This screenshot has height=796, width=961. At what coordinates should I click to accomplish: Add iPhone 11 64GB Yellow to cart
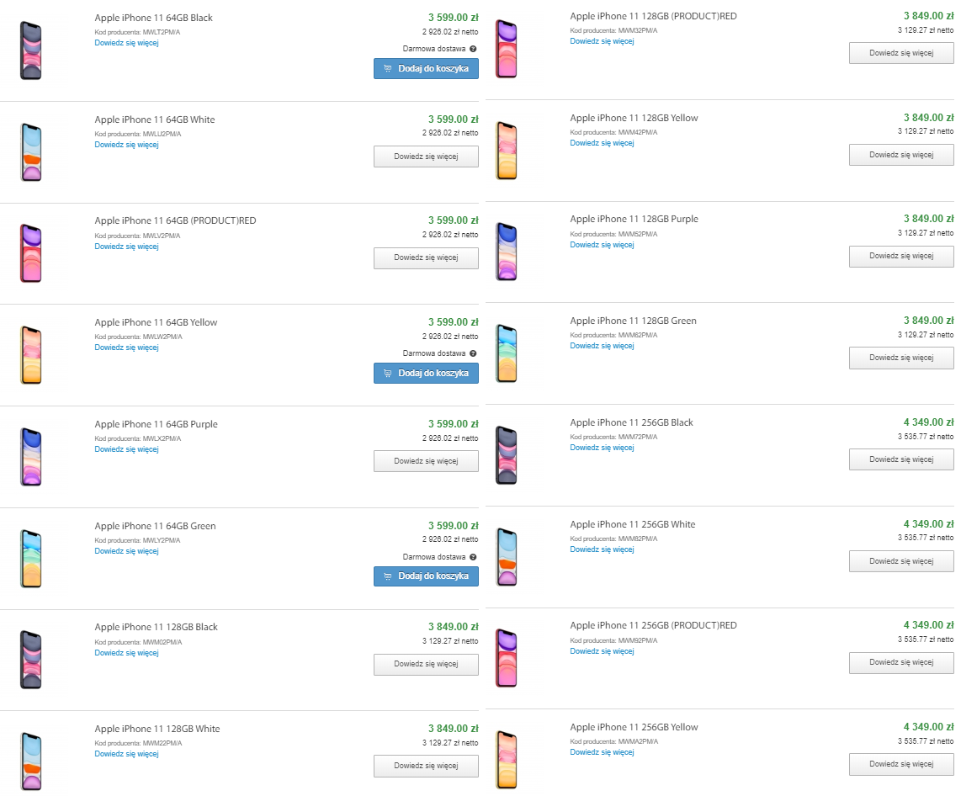point(426,374)
